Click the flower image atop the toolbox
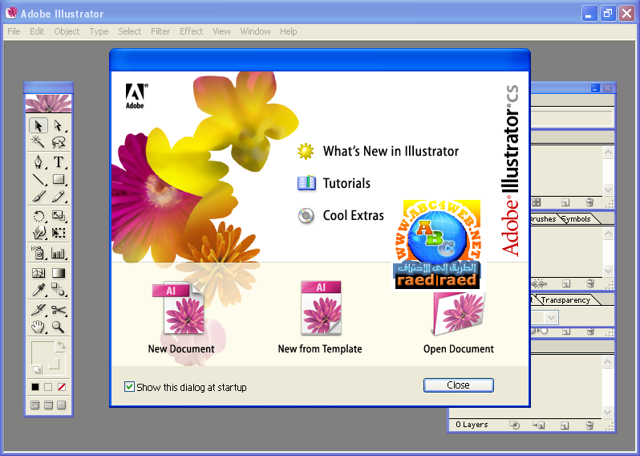This screenshot has width=640, height=456. pos(48,104)
